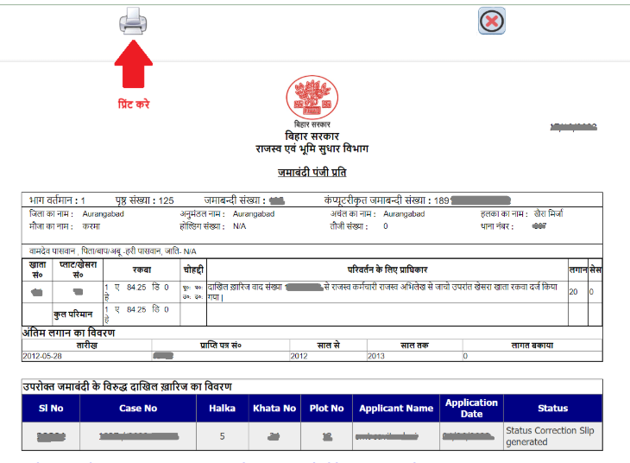The image size is (630, 463).
Task: Click the 'अंतिम लगान का विवरण' section title
Action: [x=69, y=333]
